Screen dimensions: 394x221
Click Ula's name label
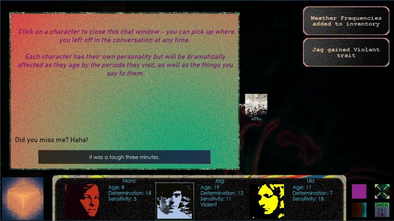click(x=310, y=181)
